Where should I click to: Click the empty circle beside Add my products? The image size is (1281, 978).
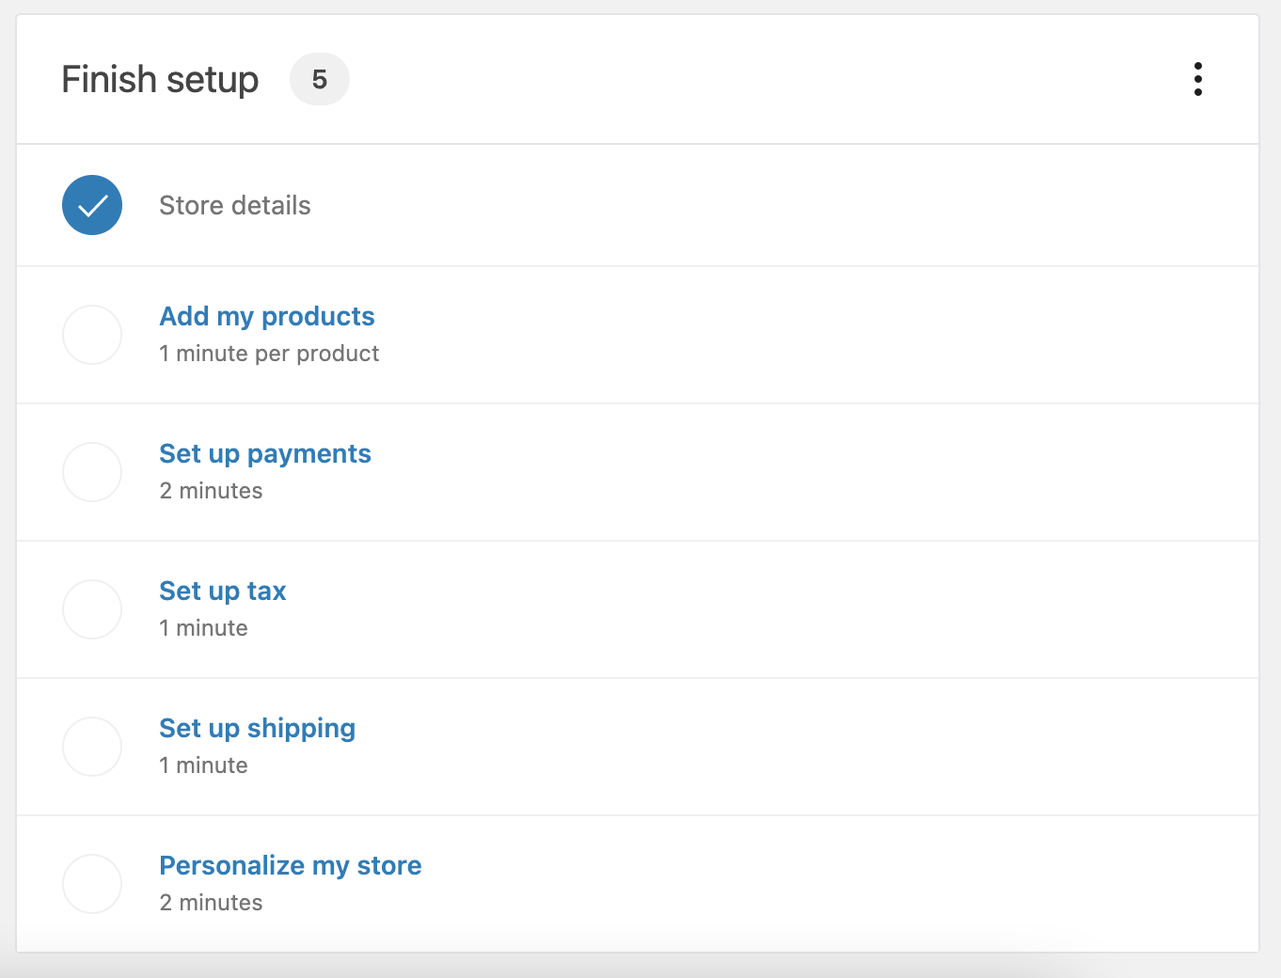pyautogui.click(x=92, y=335)
